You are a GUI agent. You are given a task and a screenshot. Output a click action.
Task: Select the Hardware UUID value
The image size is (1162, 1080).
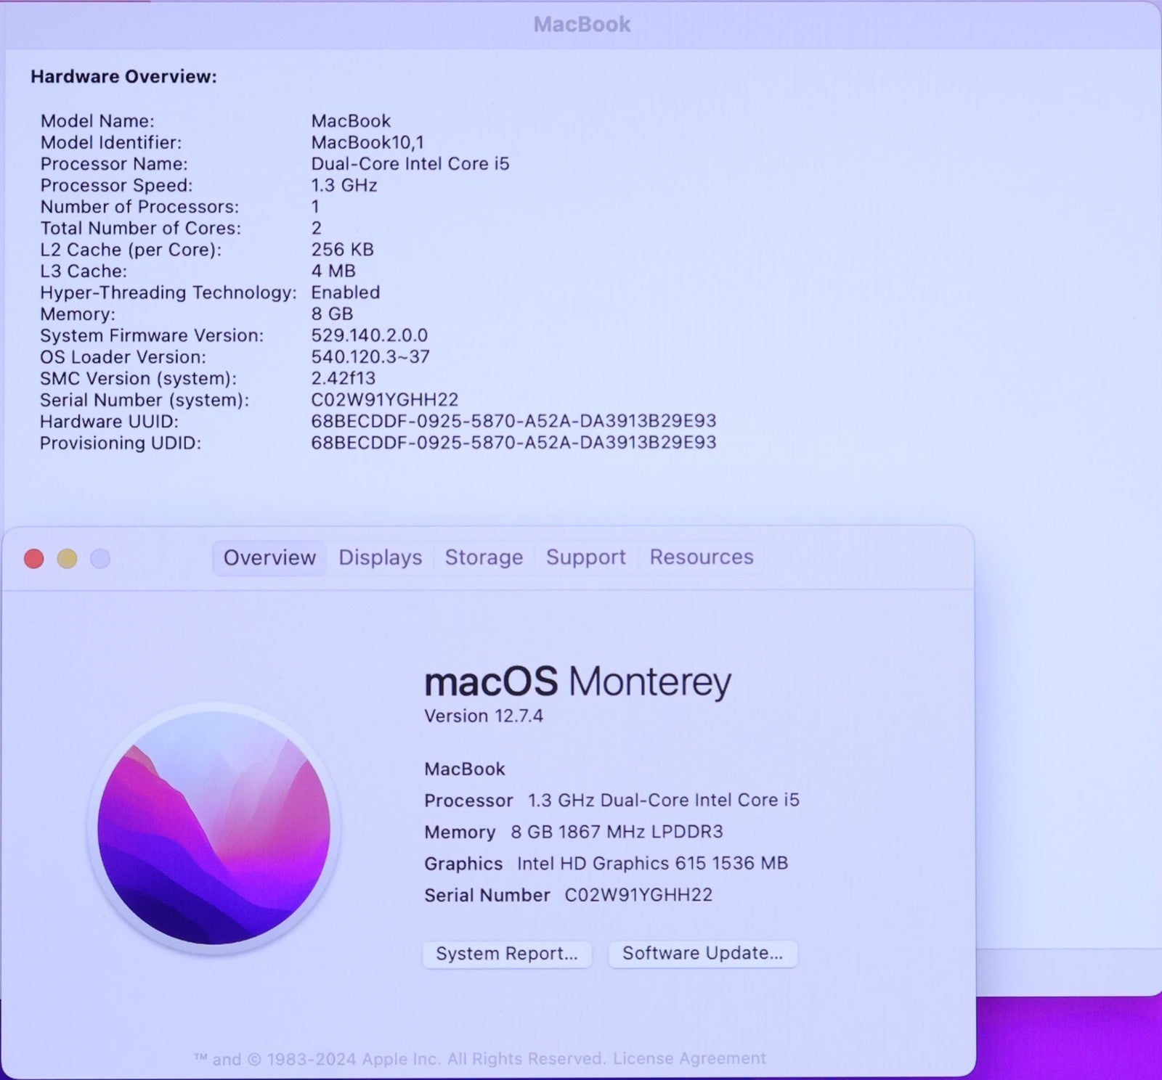[x=513, y=421]
